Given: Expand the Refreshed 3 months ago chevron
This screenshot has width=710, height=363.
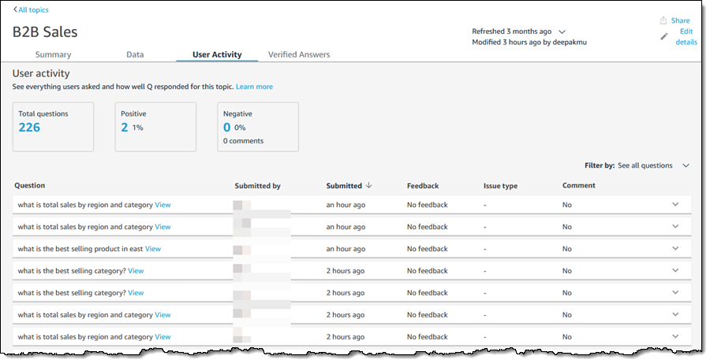Looking at the screenshot, I should (562, 31).
